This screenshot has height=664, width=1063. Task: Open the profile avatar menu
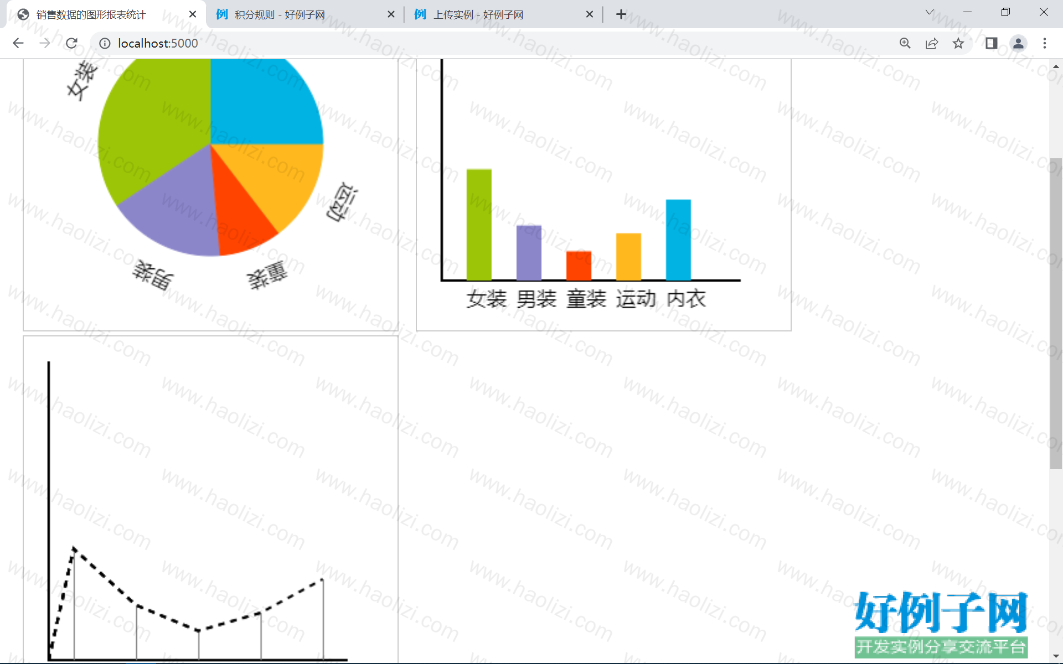[x=1018, y=43]
